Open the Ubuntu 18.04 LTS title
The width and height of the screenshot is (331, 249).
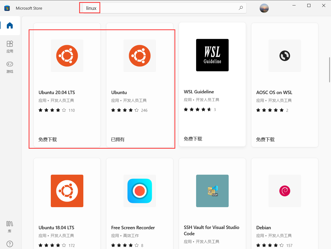coord(57,228)
